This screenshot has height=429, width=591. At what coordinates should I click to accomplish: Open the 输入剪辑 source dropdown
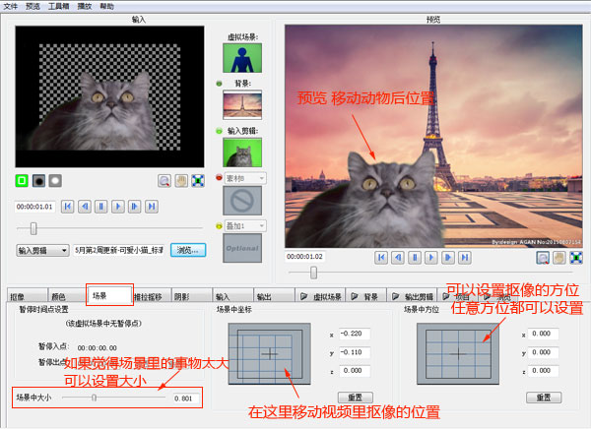(x=42, y=250)
